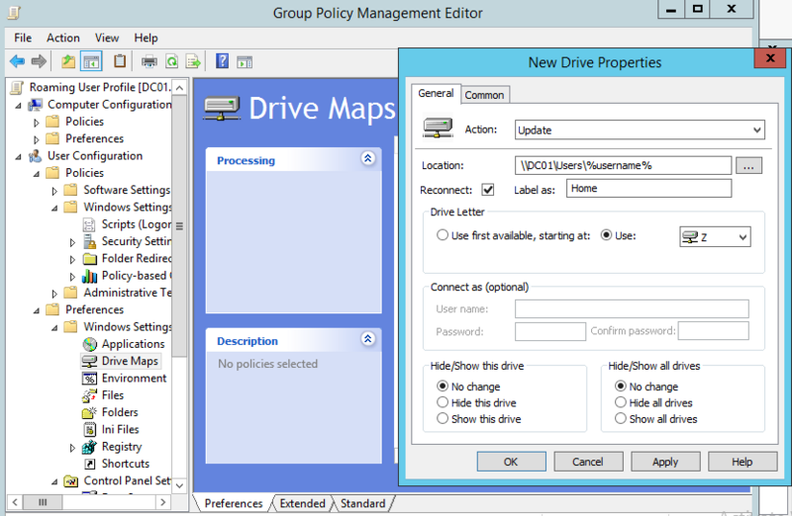Open the Action menu

click(63, 38)
